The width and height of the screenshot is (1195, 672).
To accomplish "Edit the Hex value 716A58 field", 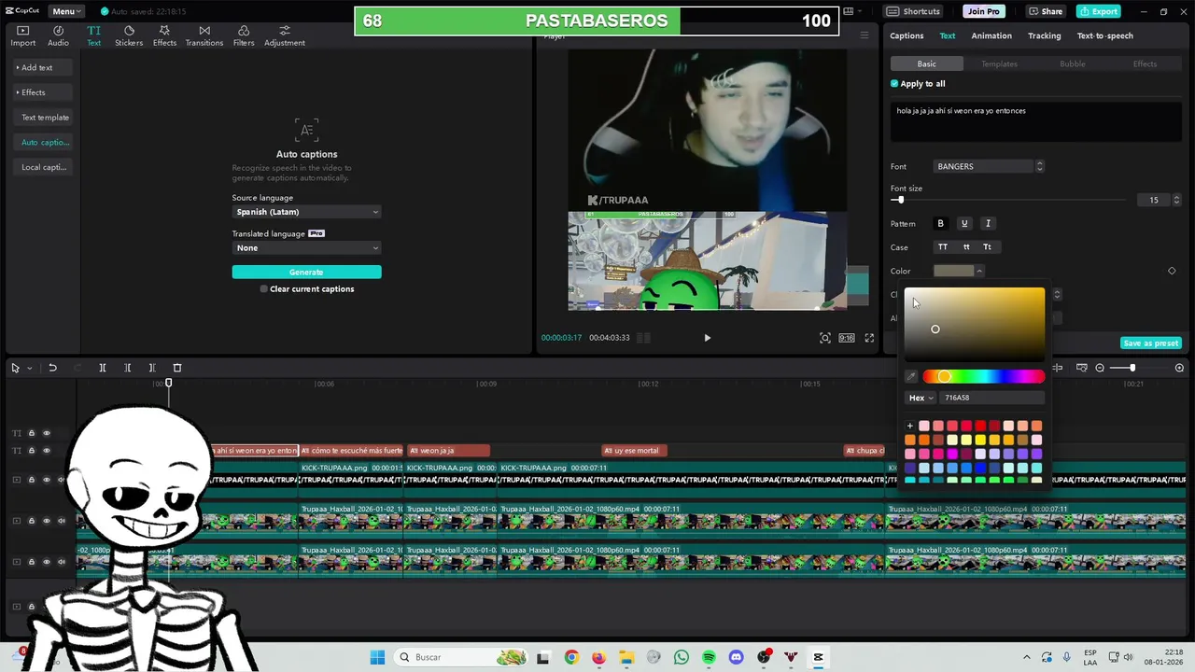I will (991, 398).
